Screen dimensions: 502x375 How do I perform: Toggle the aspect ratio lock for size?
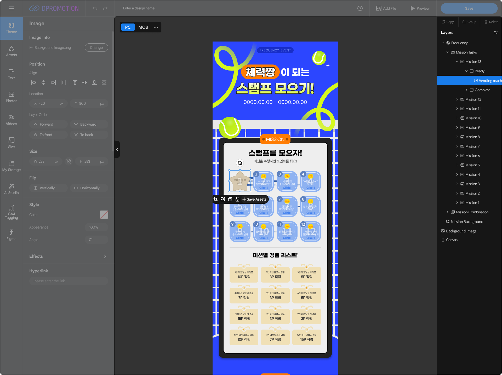click(69, 161)
